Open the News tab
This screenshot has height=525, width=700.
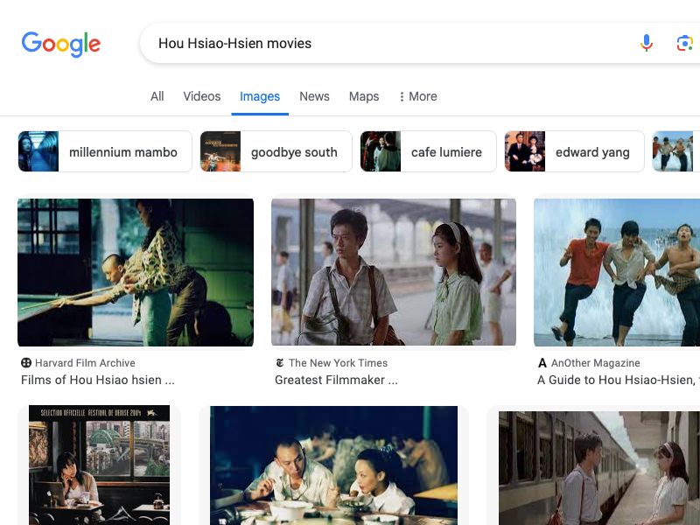click(x=314, y=96)
